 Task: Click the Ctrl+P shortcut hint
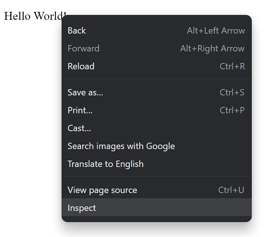[232, 110]
